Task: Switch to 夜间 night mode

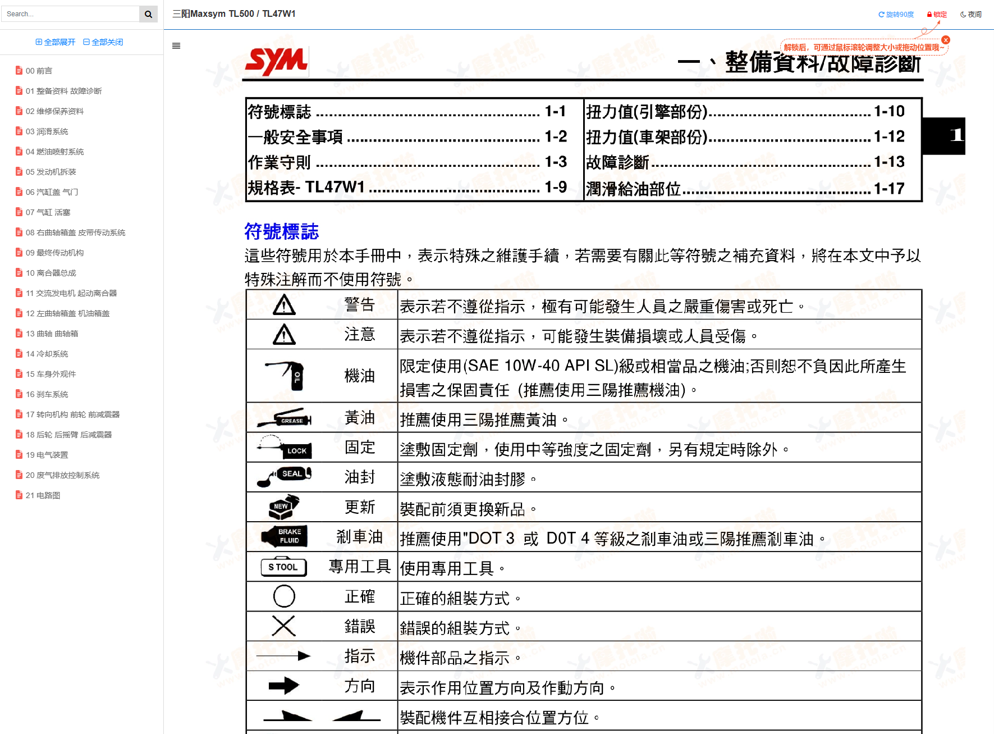Action: point(971,15)
